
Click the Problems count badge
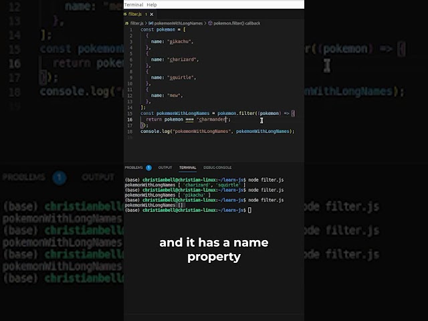tap(148, 168)
